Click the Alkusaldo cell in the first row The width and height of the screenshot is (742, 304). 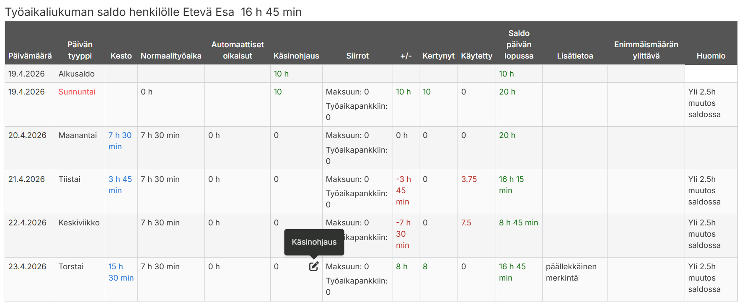[x=77, y=74]
